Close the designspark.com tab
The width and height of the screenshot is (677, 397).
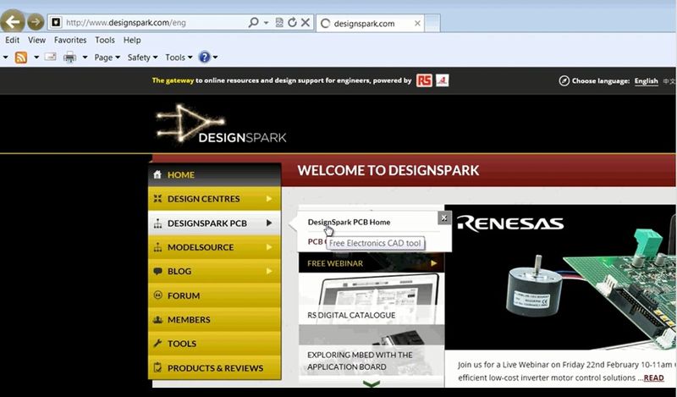click(x=417, y=24)
